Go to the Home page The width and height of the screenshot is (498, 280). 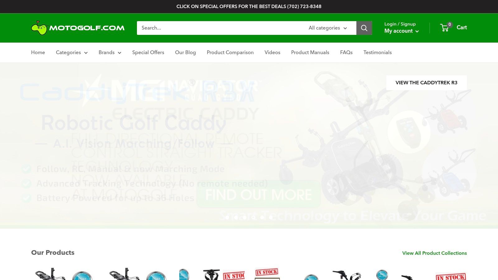click(38, 53)
